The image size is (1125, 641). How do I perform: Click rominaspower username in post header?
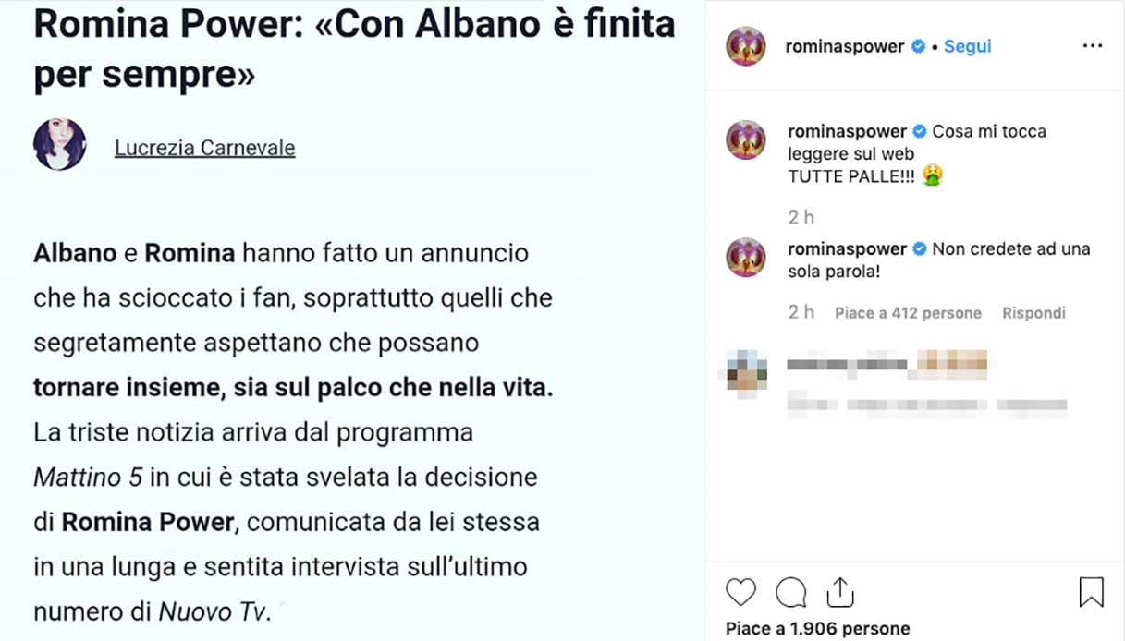844,46
